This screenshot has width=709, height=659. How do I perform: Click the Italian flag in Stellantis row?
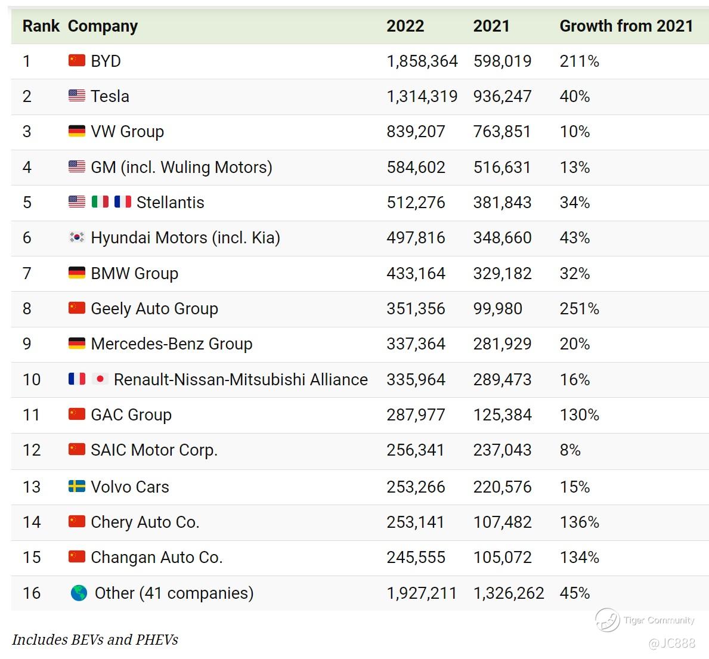click(100, 202)
